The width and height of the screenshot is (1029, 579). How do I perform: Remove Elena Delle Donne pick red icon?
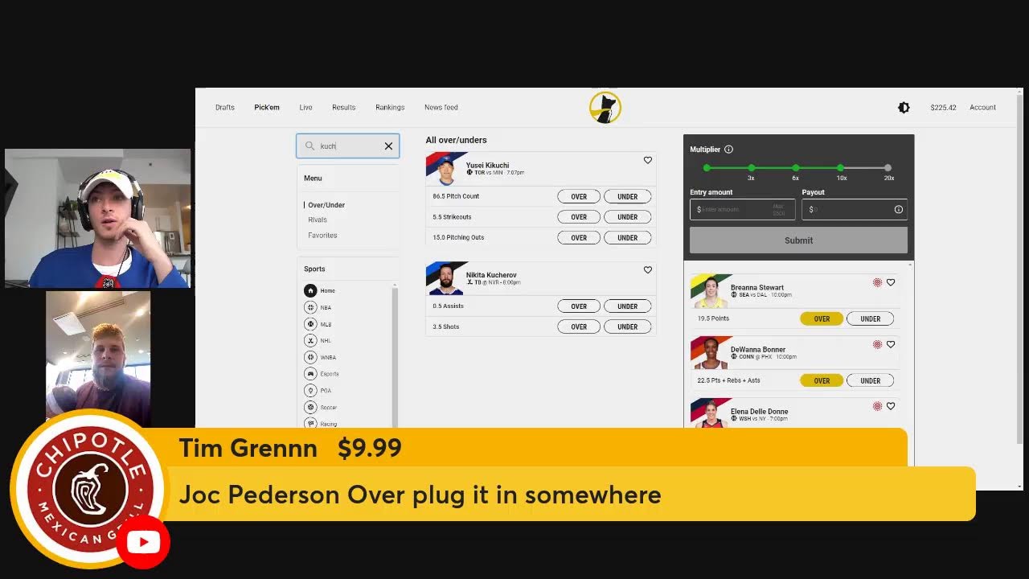(x=877, y=406)
